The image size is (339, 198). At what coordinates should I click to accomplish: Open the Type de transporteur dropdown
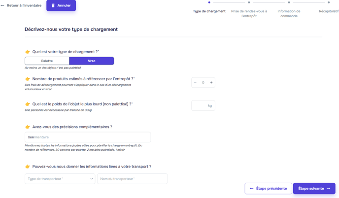point(60,179)
